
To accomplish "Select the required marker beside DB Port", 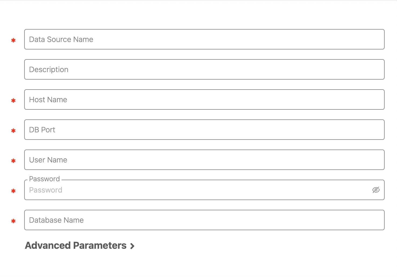I will pyautogui.click(x=13, y=131).
